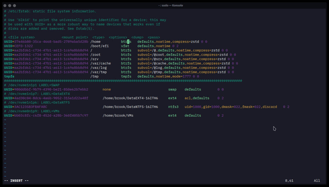Screen dimensions: 329x187
Task: Click the ntfs3 filesystem type
Action: click(173, 107)
